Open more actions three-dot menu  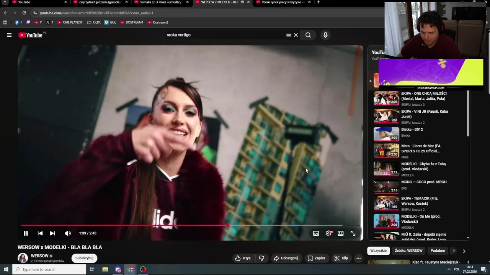(358, 258)
